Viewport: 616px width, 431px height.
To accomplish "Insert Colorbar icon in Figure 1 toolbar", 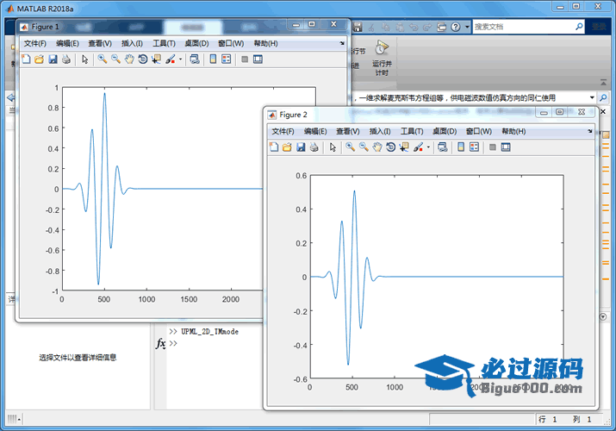I will point(213,59).
